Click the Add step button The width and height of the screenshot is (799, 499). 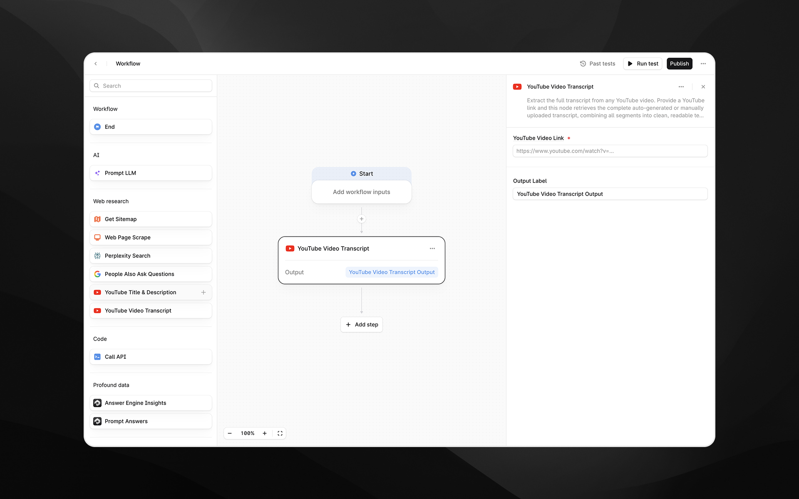tap(362, 324)
